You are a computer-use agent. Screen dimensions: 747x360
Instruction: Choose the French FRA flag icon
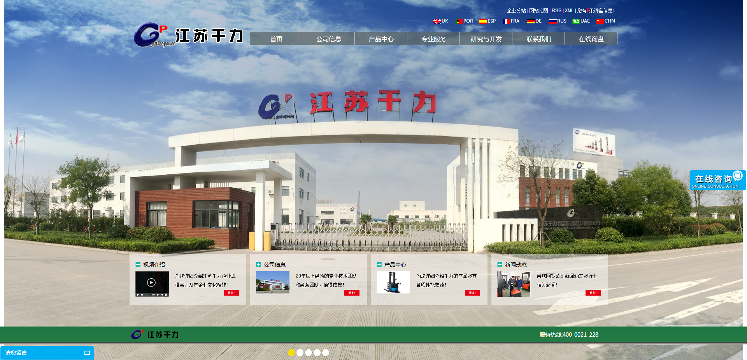(x=506, y=21)
